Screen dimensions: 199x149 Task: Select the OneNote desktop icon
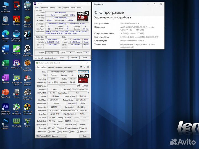pos(5,79)
